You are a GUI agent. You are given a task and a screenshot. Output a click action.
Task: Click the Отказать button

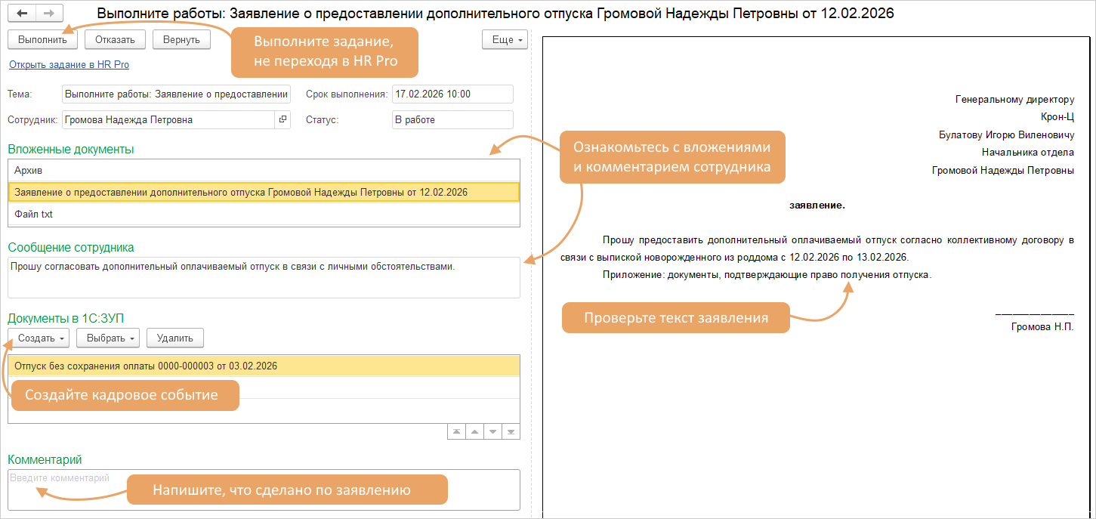115,40
